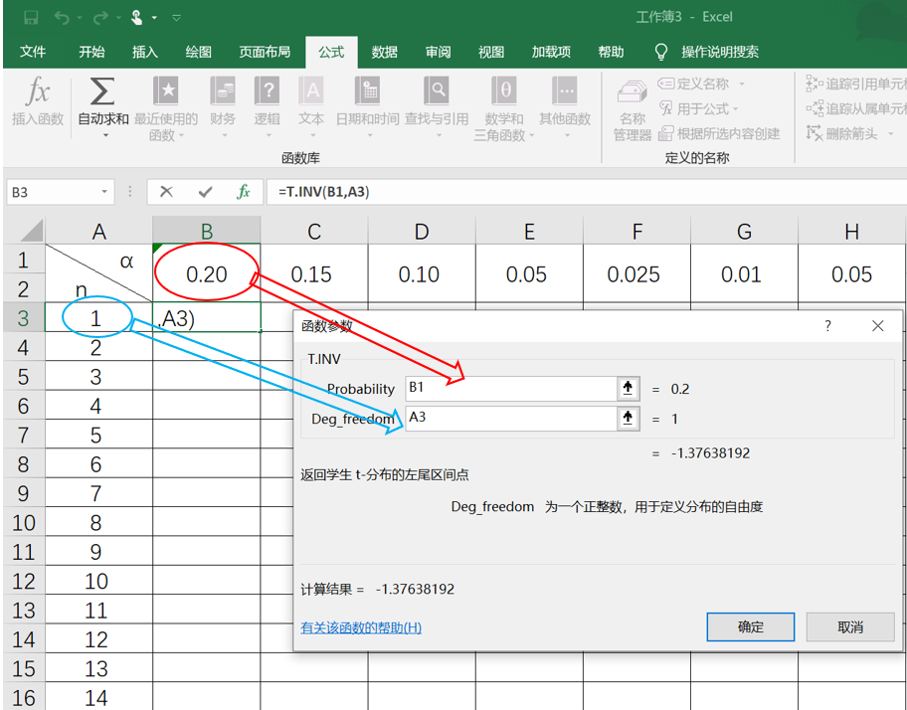Viewport: 907px width, 710px height.
Task: Switch to the Insert (插入) tab
Action: pos(144,52)
